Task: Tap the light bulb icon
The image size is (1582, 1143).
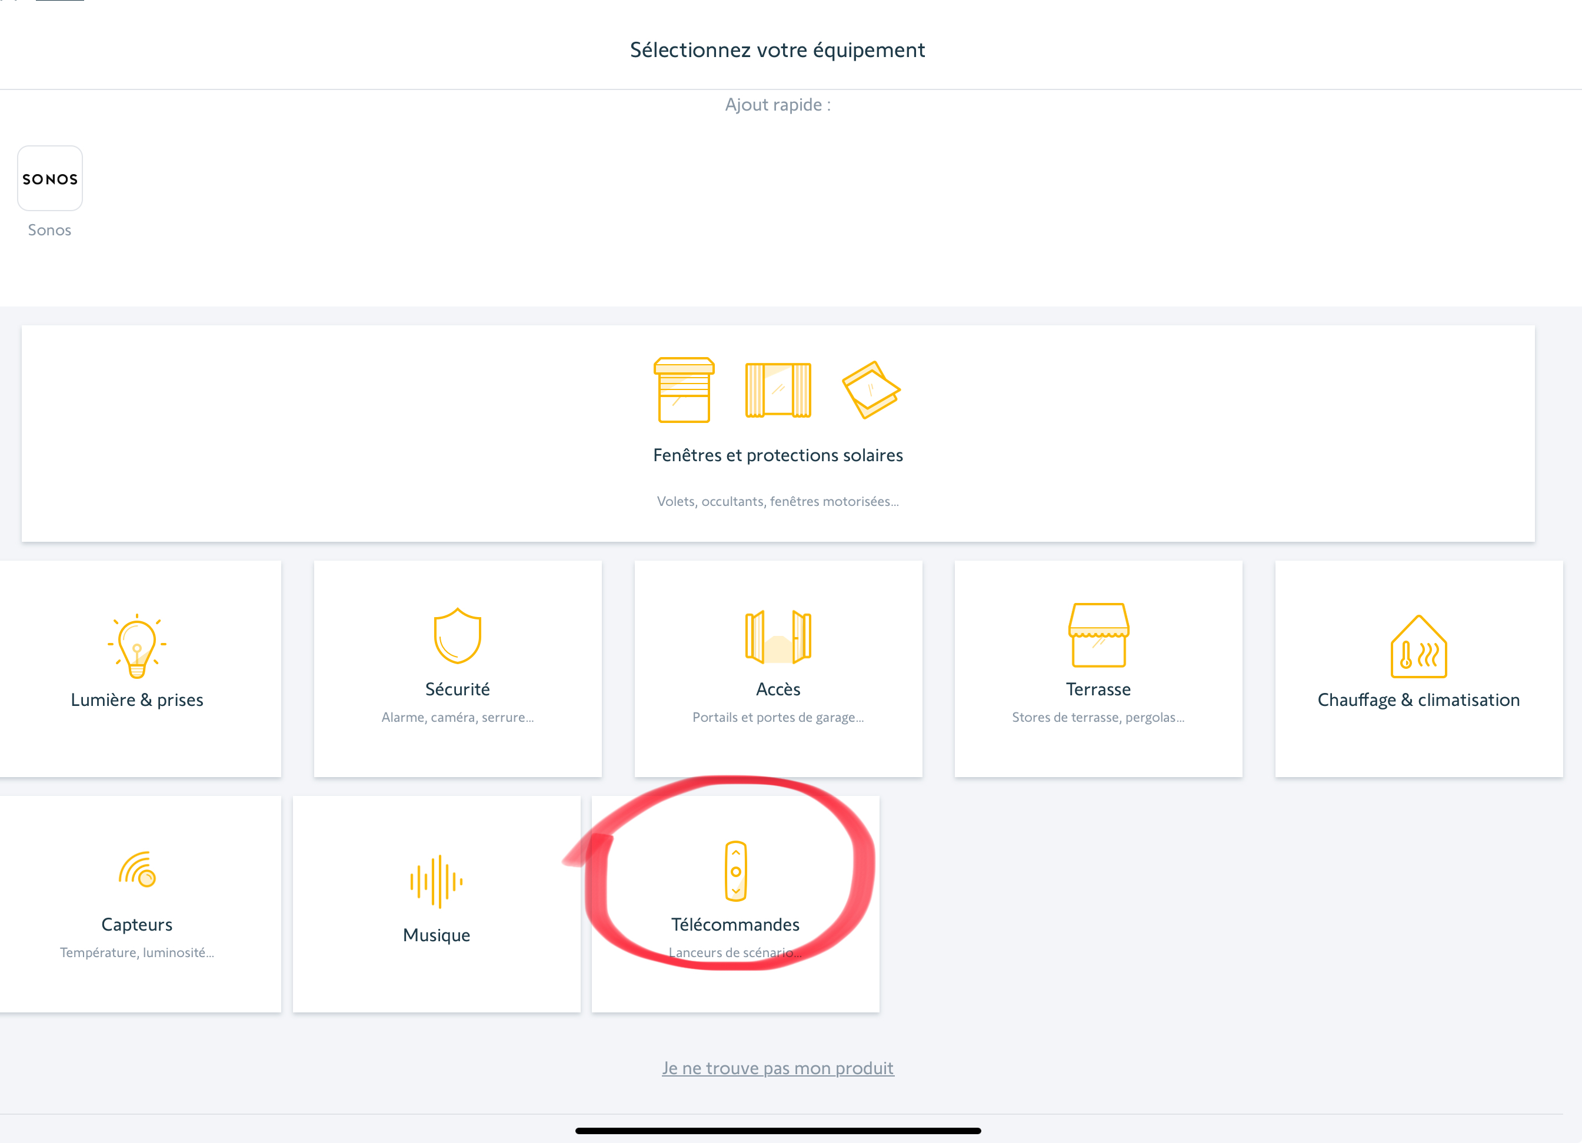Action: 136,646
